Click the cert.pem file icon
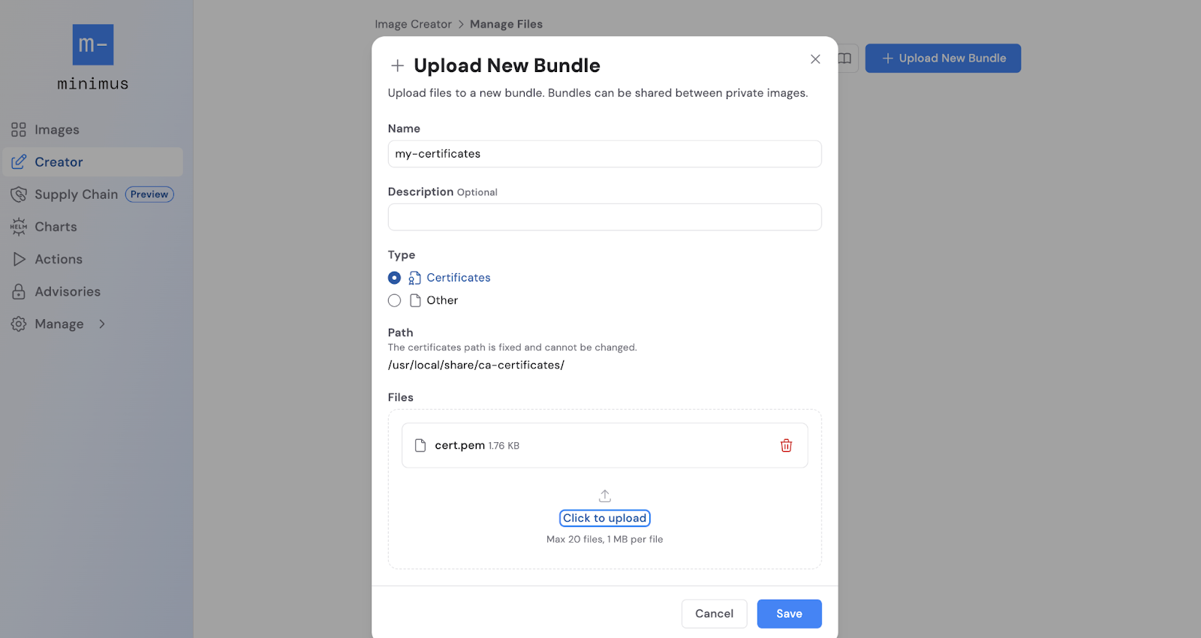1201x638 pixels. click(420, 445)
